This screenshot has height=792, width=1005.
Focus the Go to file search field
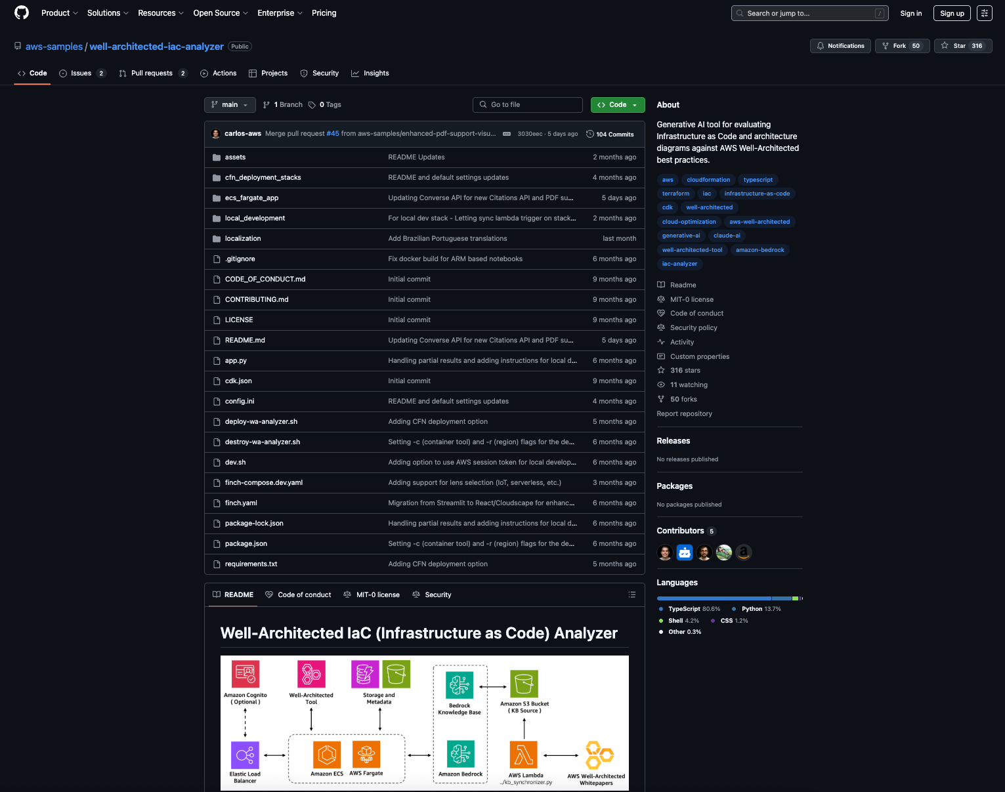(527, 105)
